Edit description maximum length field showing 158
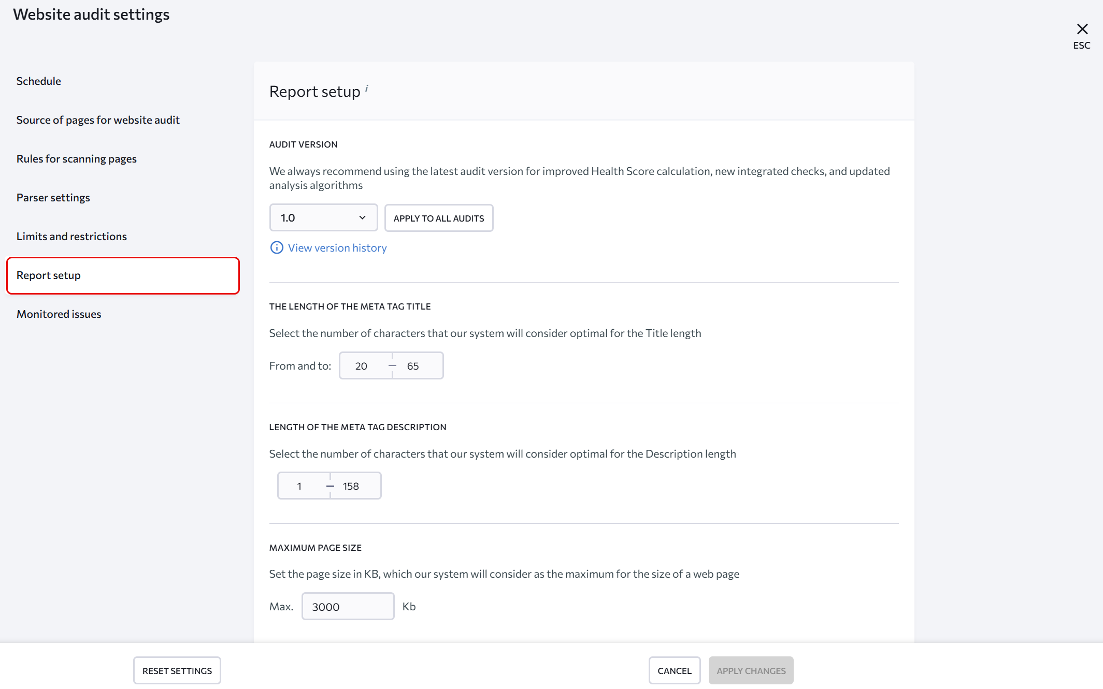The height and width of the screenshot is (689, 1103). 356,486
